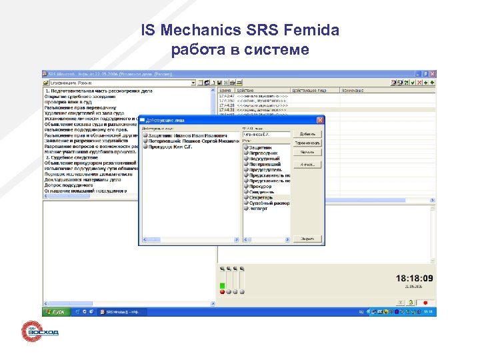Select Допрос подсудимого outline item

pyautogui.click(x=69, y=185)
